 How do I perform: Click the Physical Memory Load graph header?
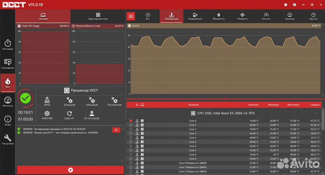pos(97,26)
